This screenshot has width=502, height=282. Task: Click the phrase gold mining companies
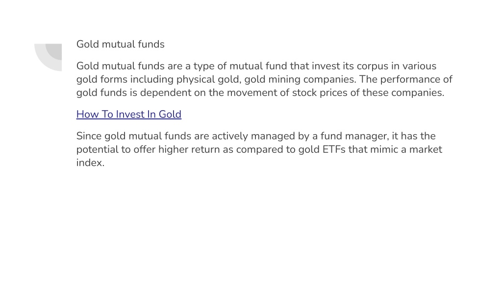pyautogui.click(x=300, y=79)
